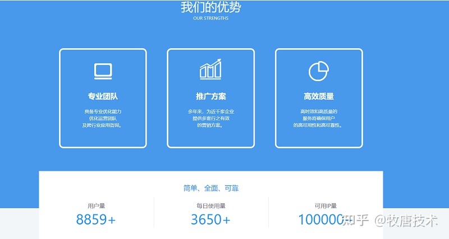Viewport: 449px width, 239px height.
Task: Click the text 提供多套行之有效
Action: click(211, 118)
